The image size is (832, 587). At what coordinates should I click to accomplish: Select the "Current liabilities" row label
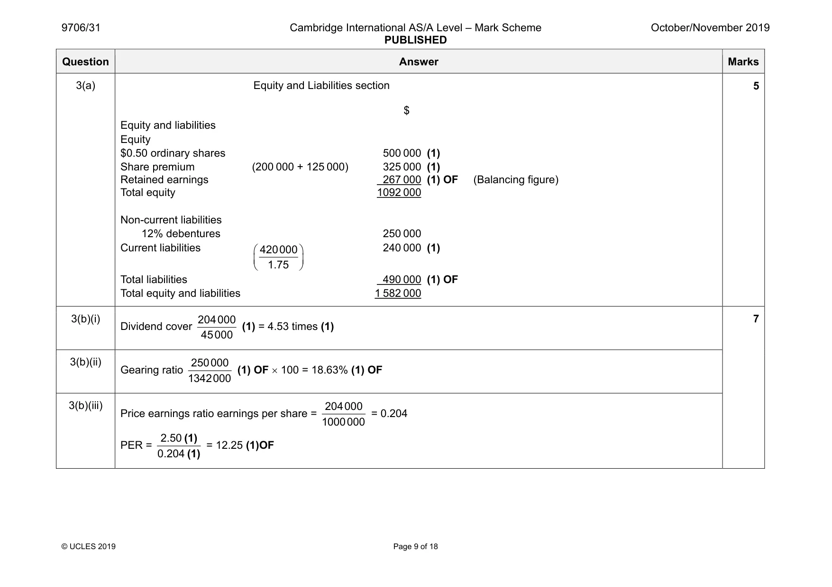pyautogui.click(x=161, y=248)
